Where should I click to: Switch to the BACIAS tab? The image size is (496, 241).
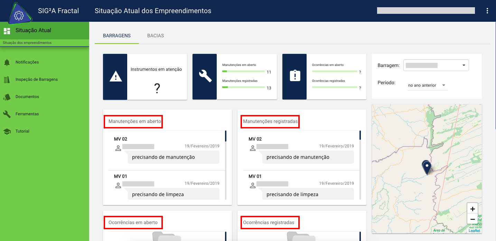156,36
